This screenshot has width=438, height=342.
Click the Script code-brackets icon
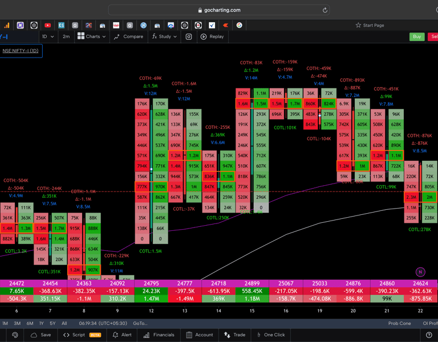coord(66,335)
